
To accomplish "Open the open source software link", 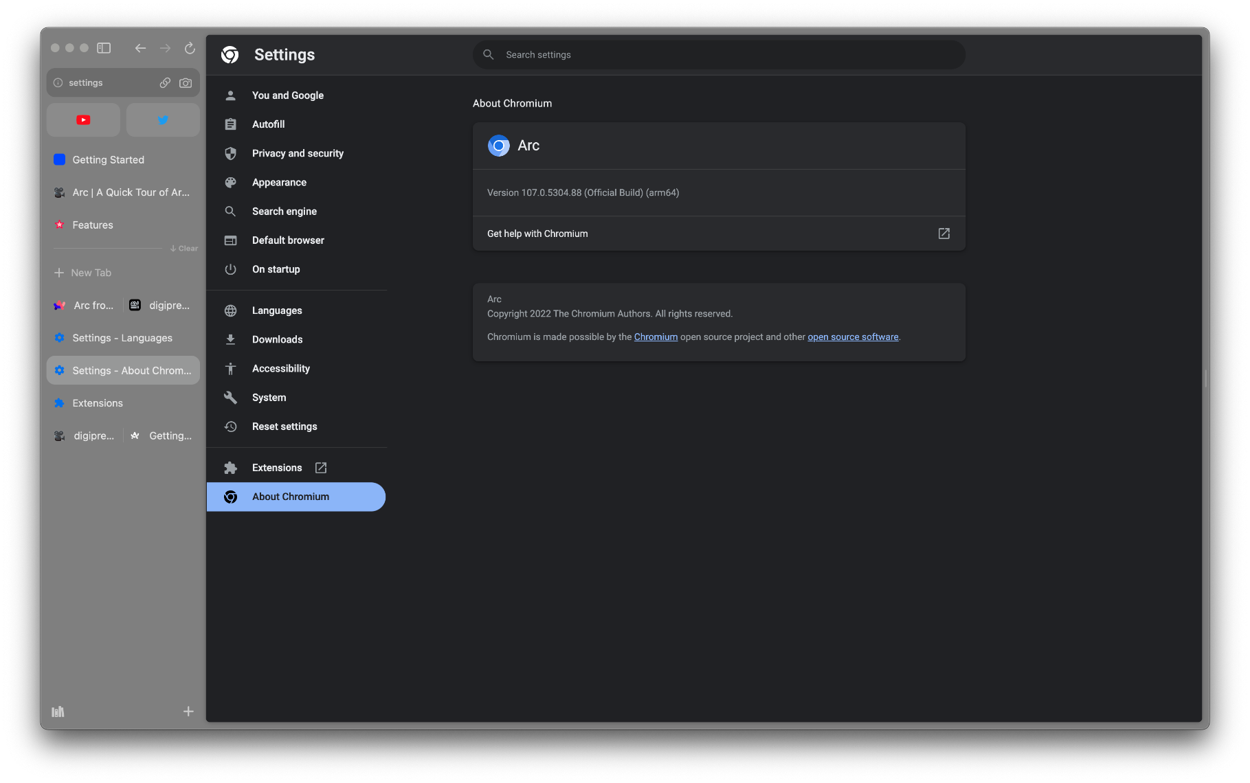I will coord(853,337).
